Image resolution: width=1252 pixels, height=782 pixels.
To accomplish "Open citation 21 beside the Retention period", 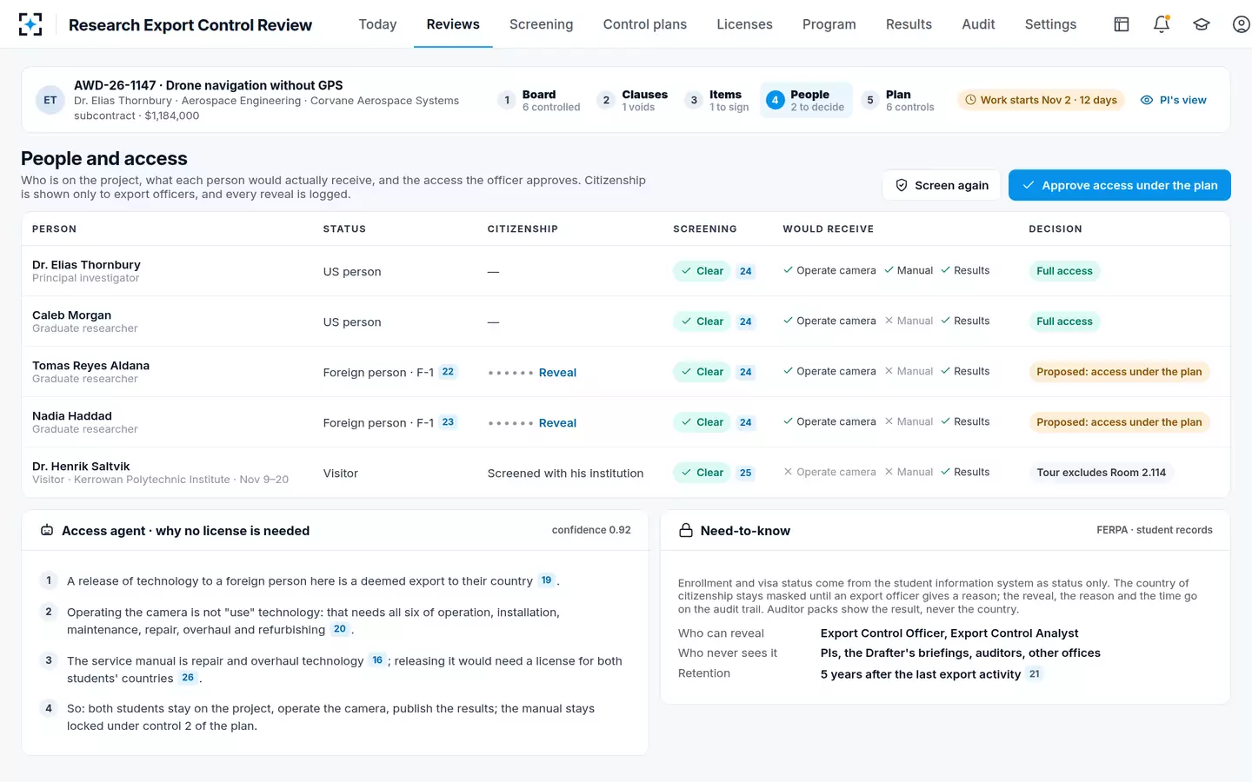I will coord(1034,674).
